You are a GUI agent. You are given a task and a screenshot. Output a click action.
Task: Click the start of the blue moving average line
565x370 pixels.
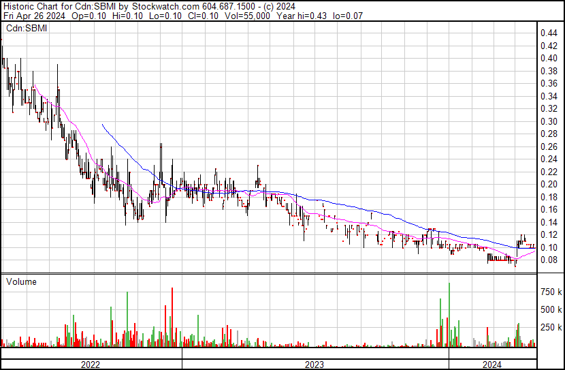(102, 125)
